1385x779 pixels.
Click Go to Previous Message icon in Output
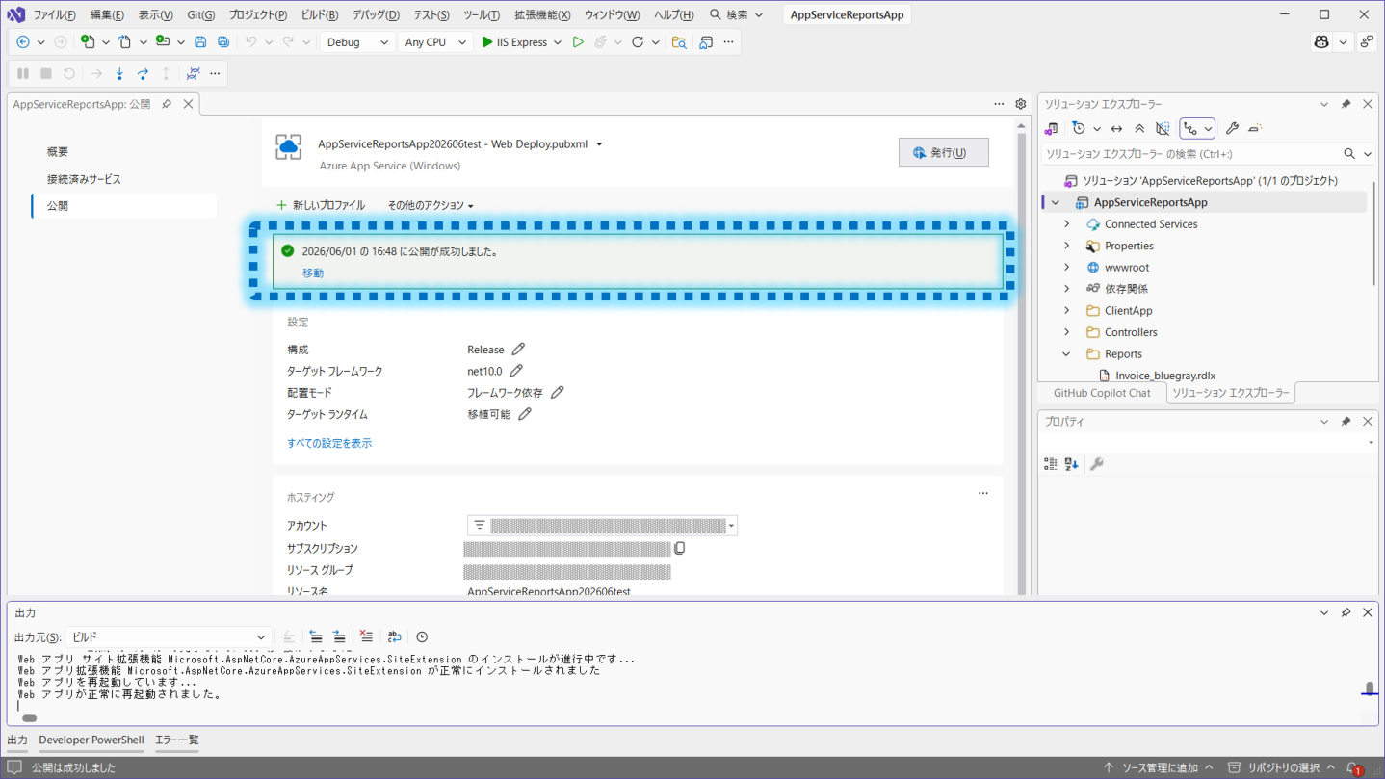pos(316,636)
